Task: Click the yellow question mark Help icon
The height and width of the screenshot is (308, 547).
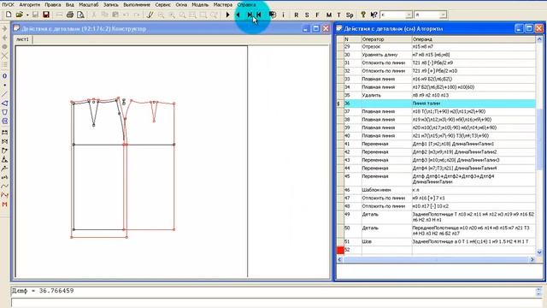Action: point(363,15)
